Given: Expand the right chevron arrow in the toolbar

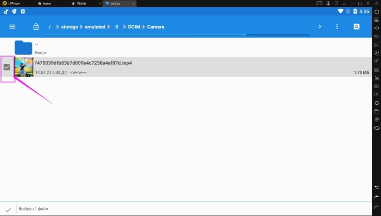Looking at the screenshot, I should click(x=320, y=27).
